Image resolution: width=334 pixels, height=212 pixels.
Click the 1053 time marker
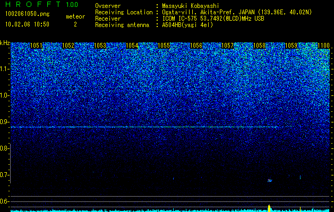point(100,46)
